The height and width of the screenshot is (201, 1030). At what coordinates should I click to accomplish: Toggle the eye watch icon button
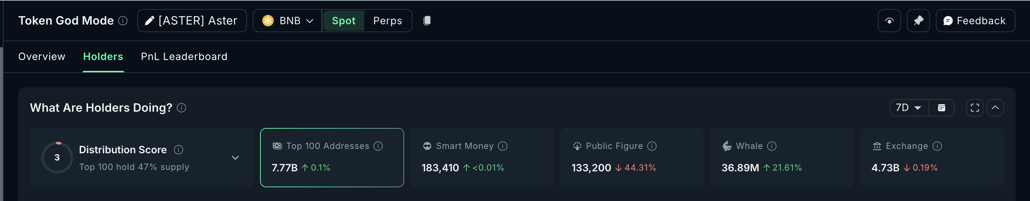[x=889, y=21]
